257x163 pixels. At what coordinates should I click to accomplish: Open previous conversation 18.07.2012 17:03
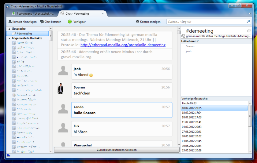click(x=214, y=118)
